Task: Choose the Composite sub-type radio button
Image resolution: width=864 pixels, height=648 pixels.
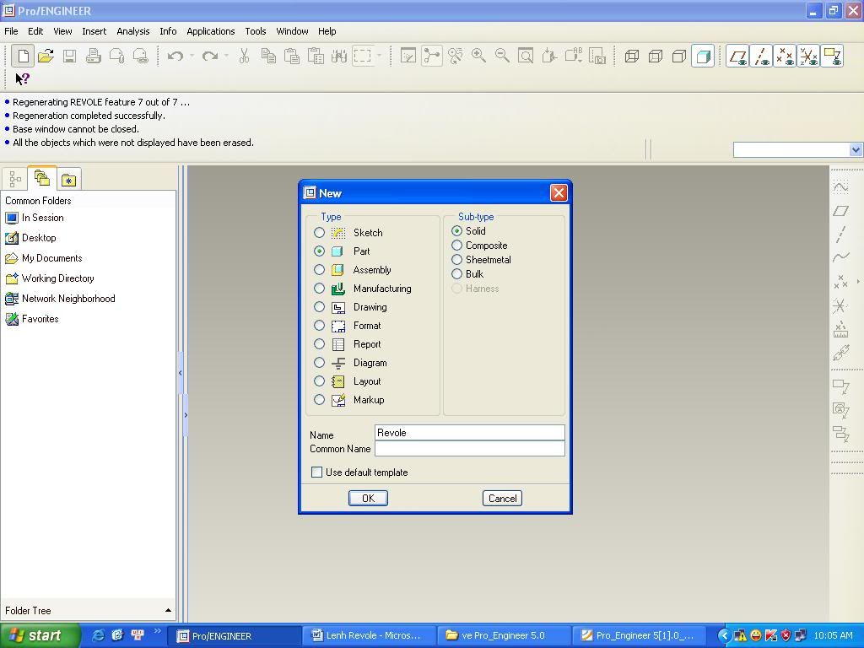Action: pos(456,246)
